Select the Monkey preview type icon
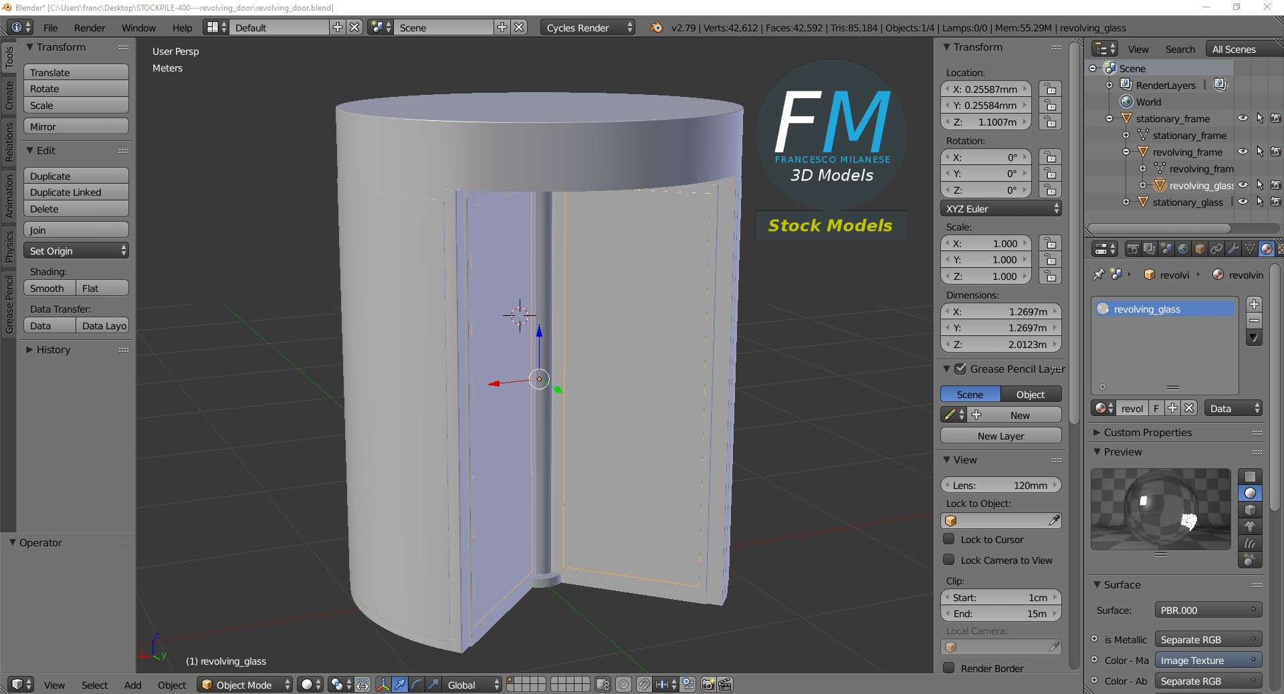The width and height of the screenshot is (1284, 694). 1250,526
